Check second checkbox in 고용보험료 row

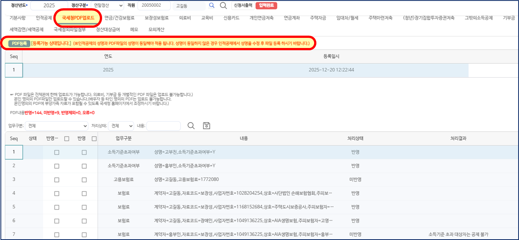[x=84, y=180]
